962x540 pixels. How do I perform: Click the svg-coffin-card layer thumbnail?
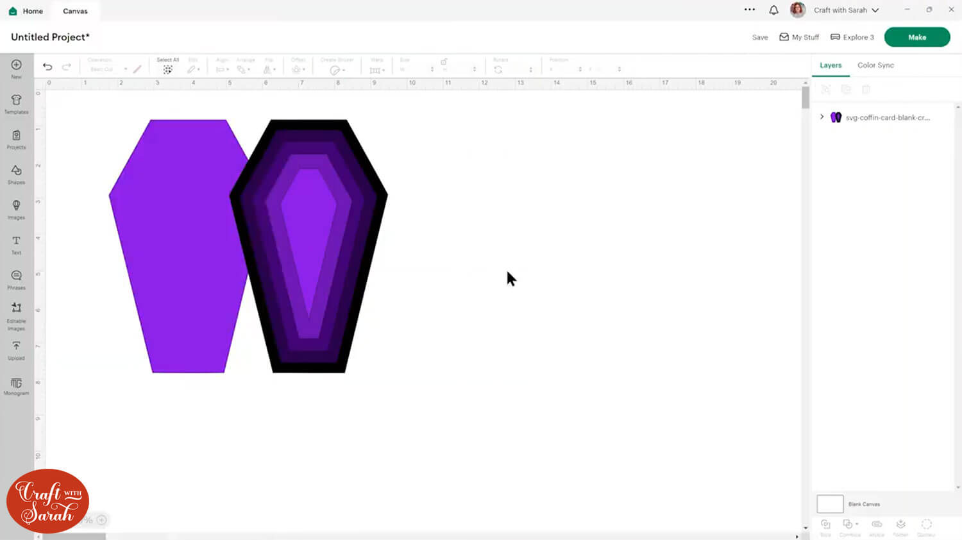[836, 117]
